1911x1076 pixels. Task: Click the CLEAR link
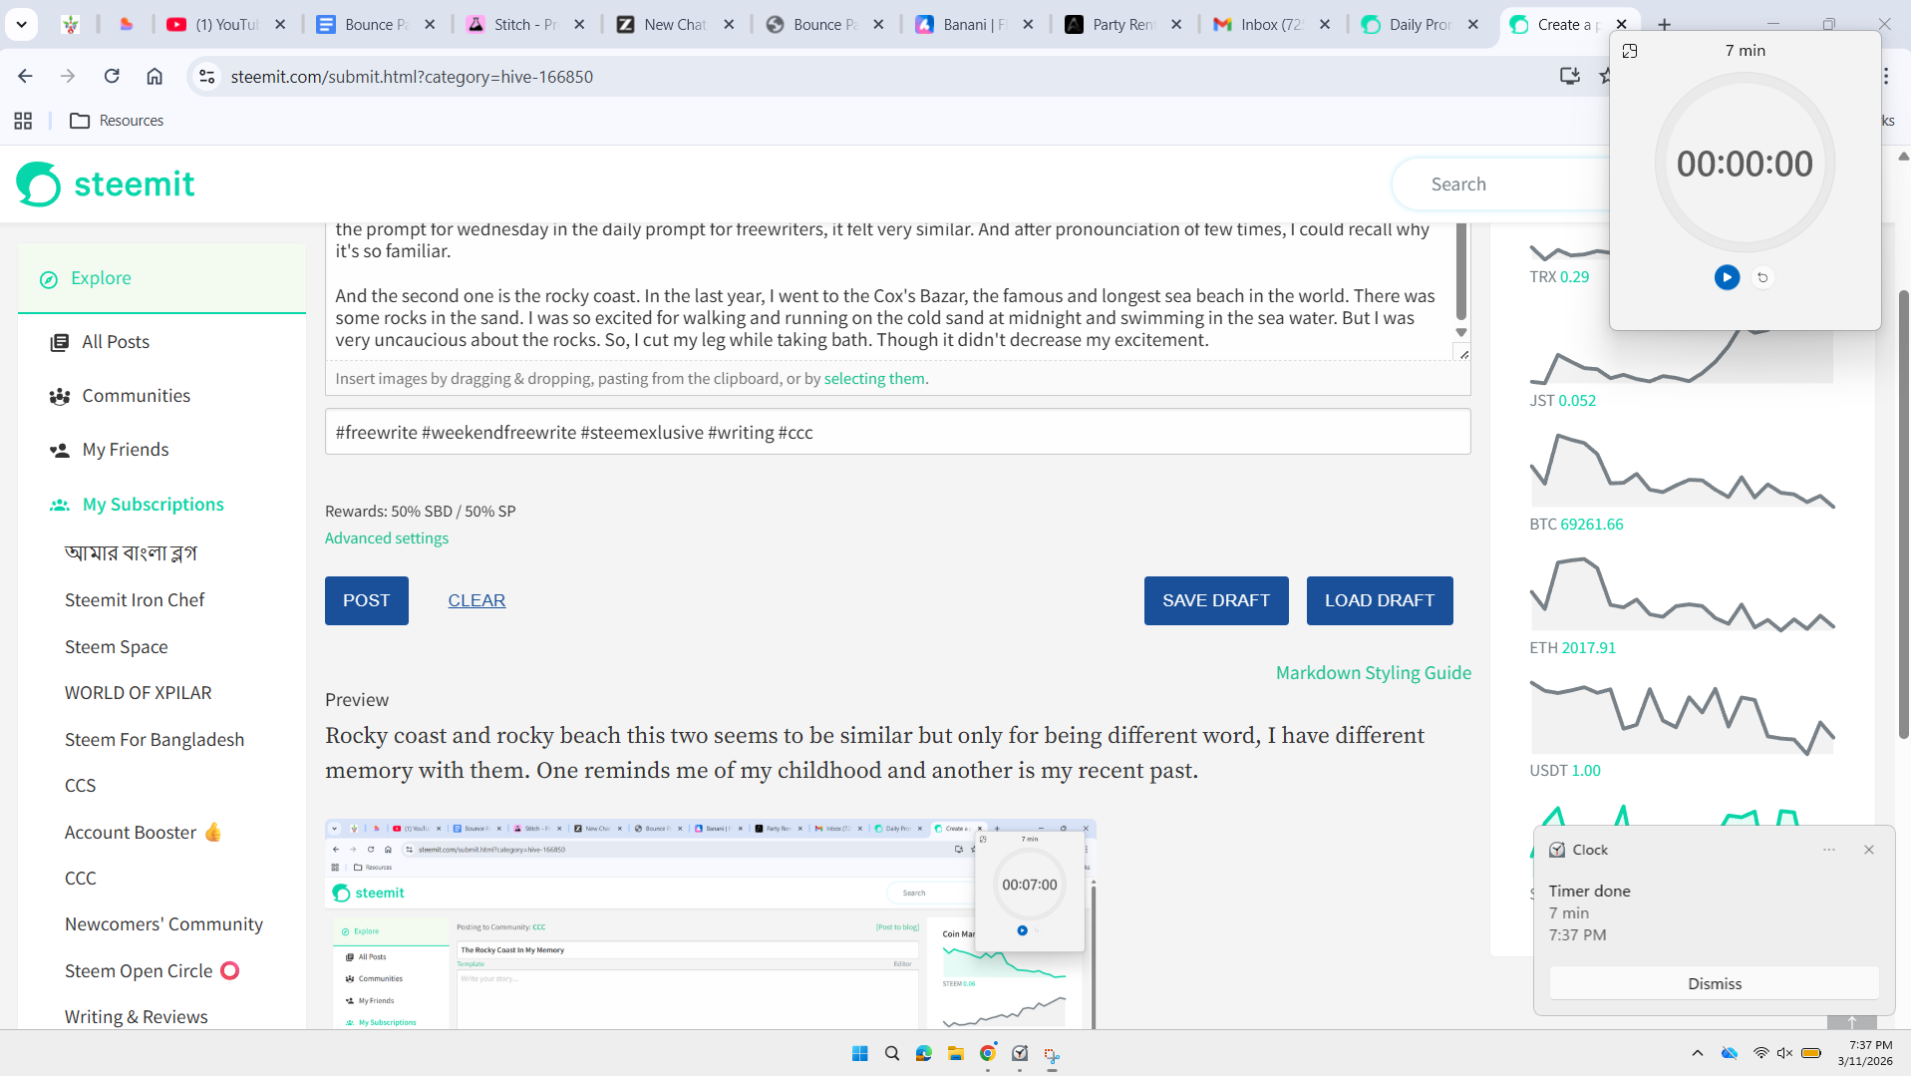tap(477, 600)
